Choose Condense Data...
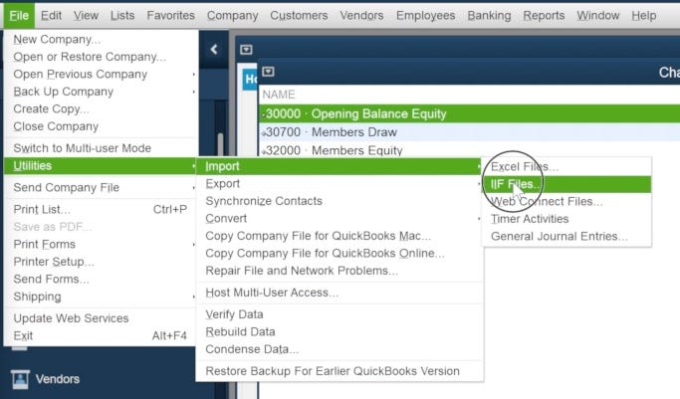Image resolution: width=680 pixels, height=399 pixels. 340,349
